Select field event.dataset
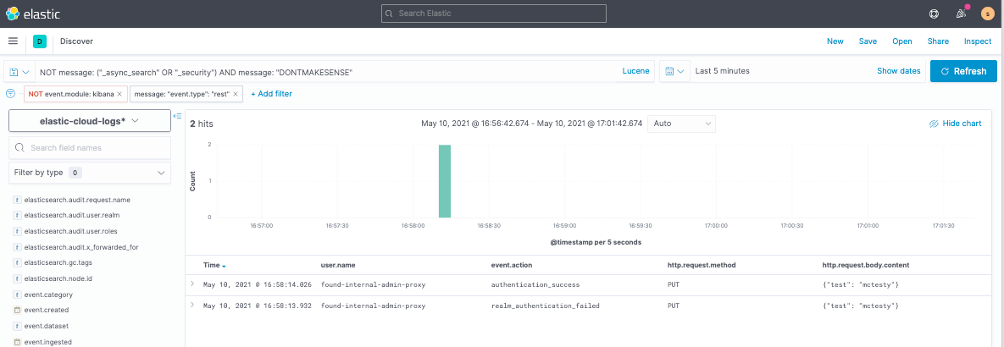Viewport: 1004px width, 347px height. 46,326
